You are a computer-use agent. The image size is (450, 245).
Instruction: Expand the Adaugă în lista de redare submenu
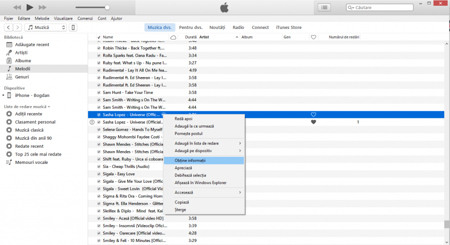(204, 143)
